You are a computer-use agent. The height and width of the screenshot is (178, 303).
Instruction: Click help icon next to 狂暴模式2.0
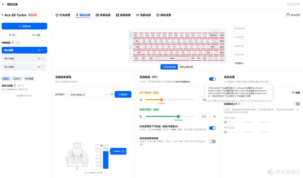click(239, 104)
